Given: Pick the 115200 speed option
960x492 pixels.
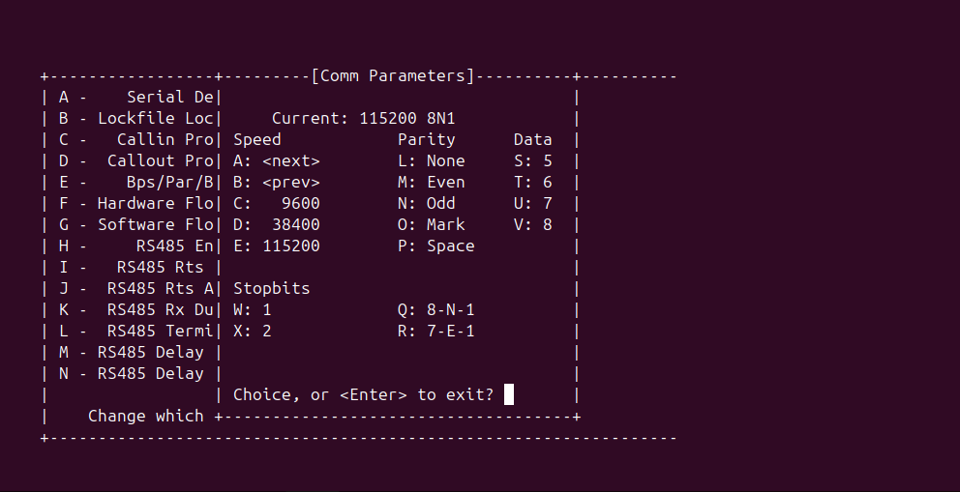Looking at the screenshot, I should coord(277,246).
